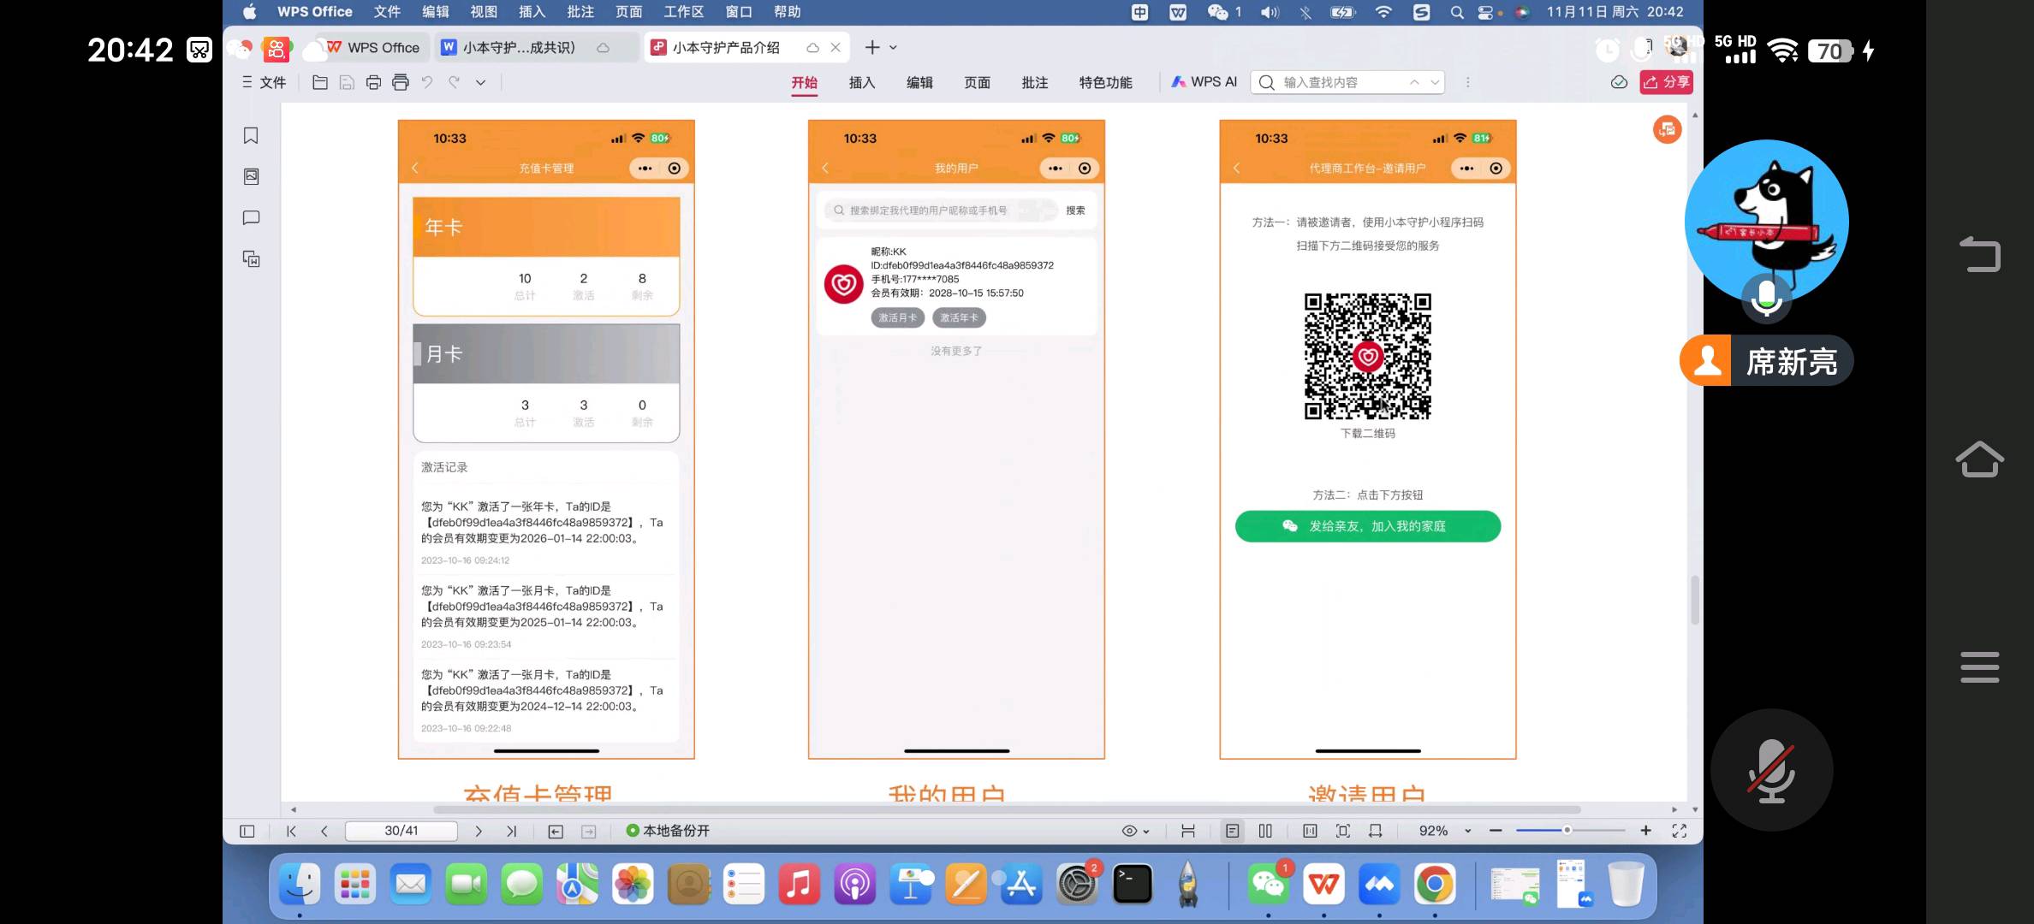The image size is (2034, 924).
Task: Expand the new tab dropdown arrow
Action: pyautogui.click(x=893, y=48)
